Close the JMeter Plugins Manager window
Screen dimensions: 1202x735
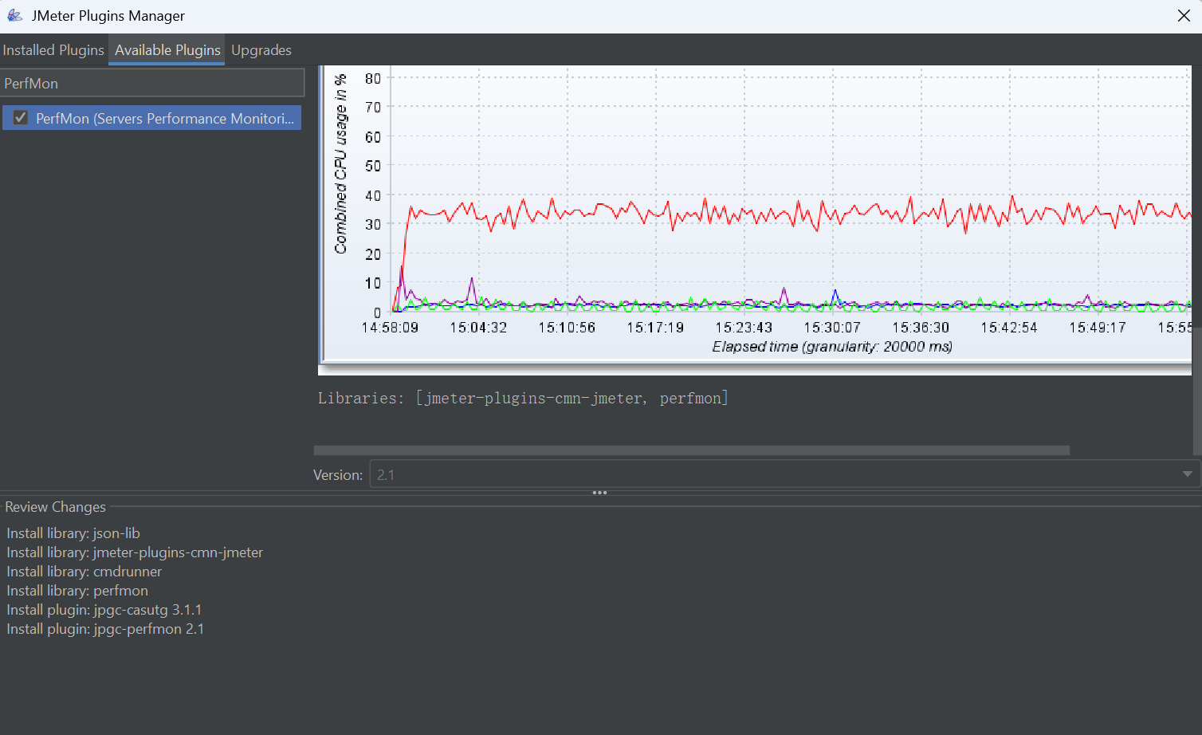[x=1184, y=16]
